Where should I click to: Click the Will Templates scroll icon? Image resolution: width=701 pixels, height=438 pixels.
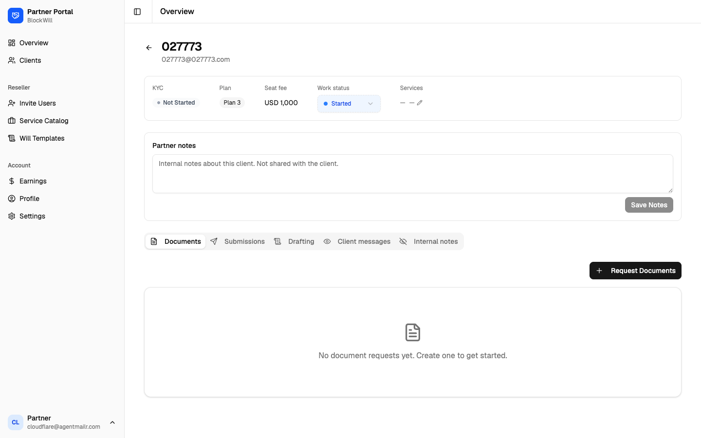[x=12, y=138]
